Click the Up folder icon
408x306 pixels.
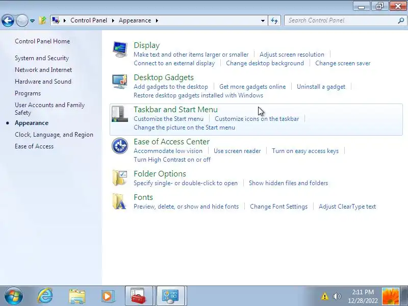pyautogui.click(x=43, y=20)
